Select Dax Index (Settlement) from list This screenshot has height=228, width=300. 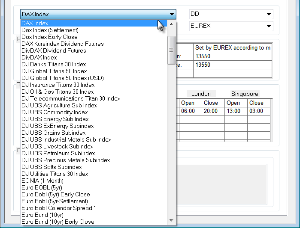click(50, 30)
